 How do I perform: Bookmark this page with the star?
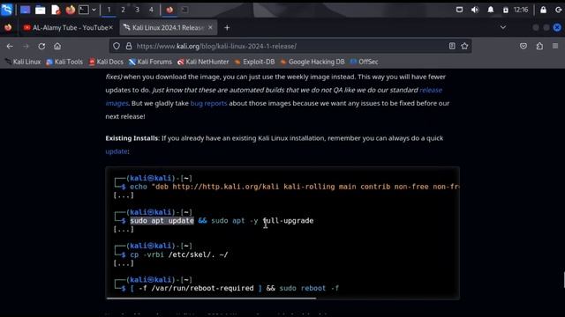click(x=464, y=46)
